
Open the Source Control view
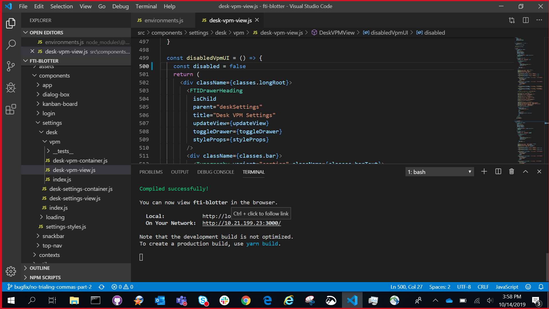tap(11, 66)
